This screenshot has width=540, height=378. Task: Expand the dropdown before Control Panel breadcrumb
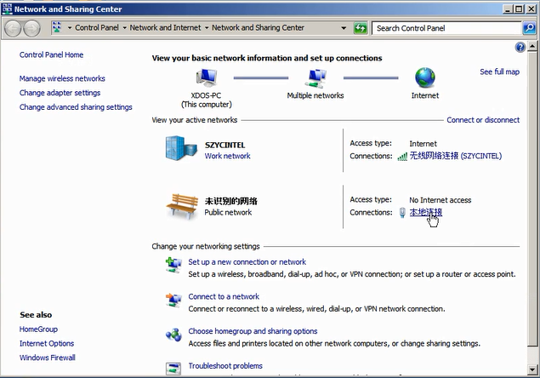tap(70, 28)
